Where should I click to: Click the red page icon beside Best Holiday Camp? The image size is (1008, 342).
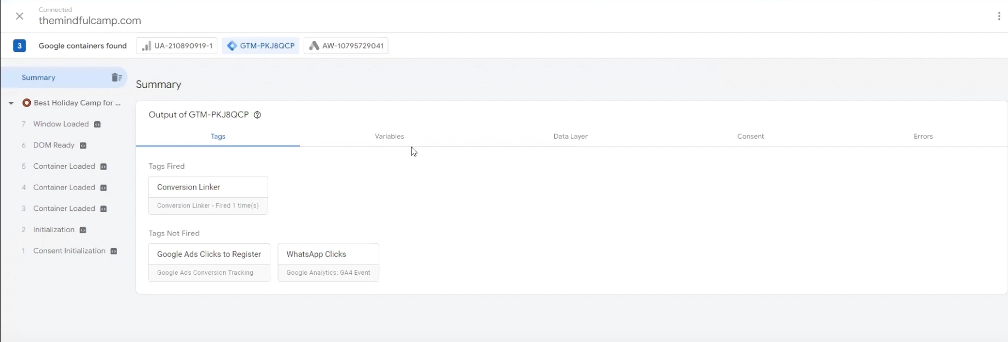[26, 103]
